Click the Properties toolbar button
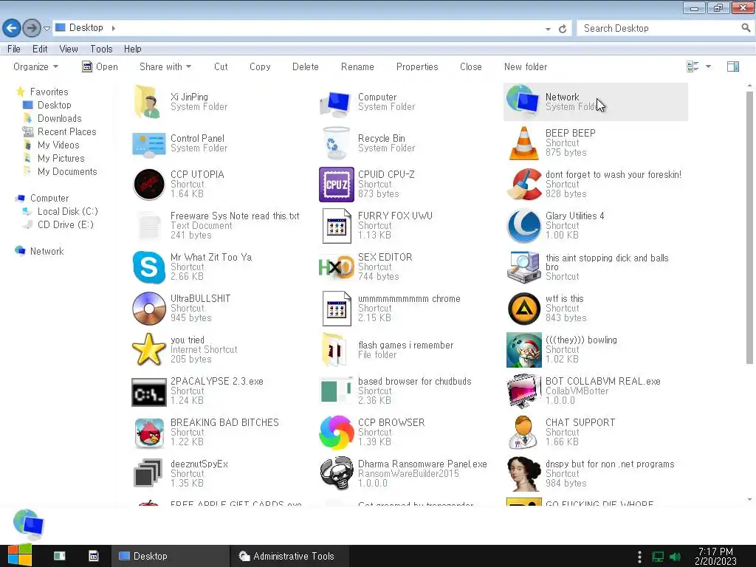This screenshot has height=567, width=756. 417,66
